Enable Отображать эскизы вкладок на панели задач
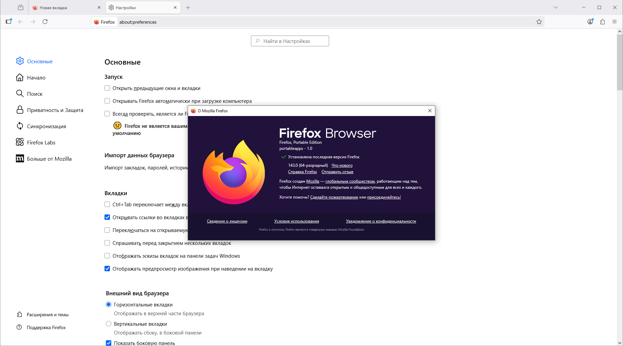 tap(107, 256)
